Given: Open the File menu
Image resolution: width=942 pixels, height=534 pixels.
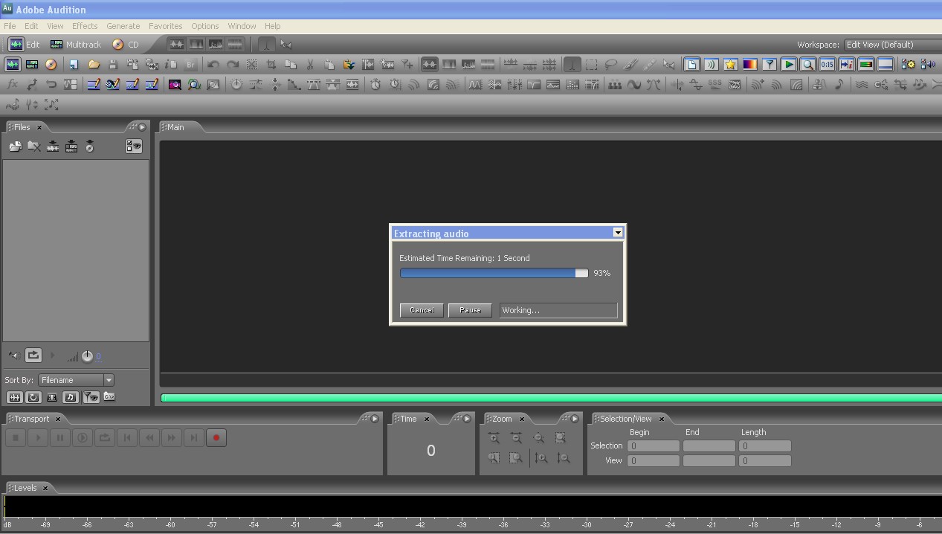Looking at the screenshot, I should tap(10, 26).
